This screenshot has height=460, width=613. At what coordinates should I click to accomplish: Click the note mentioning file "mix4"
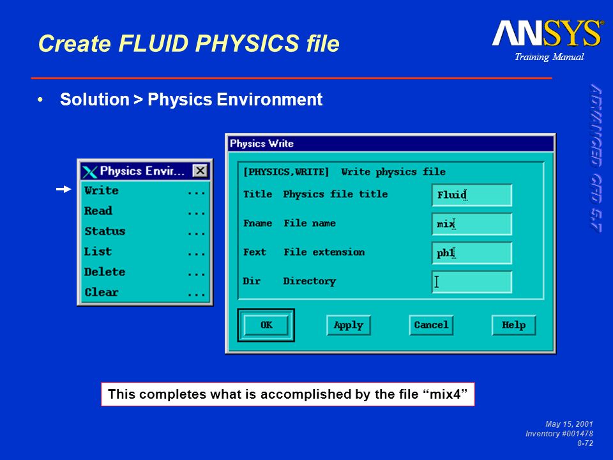pos(288,394)
